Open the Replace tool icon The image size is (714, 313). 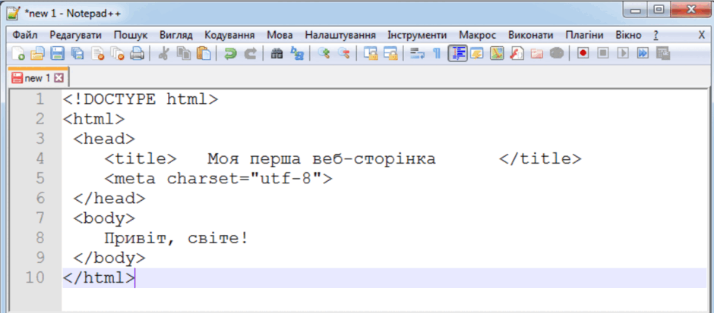tap(296, 54)
